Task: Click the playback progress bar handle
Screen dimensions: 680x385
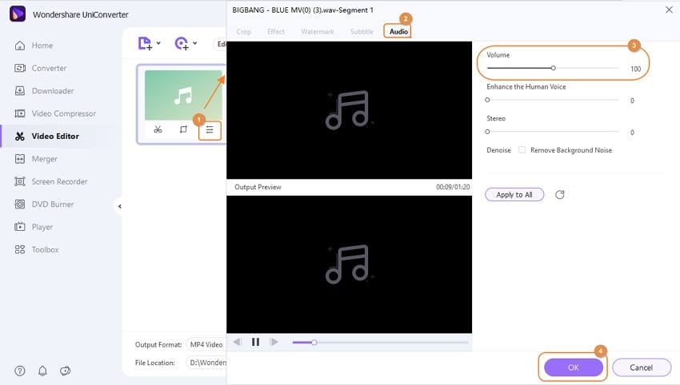Action: pyautogui.click(x=314, y=343)
